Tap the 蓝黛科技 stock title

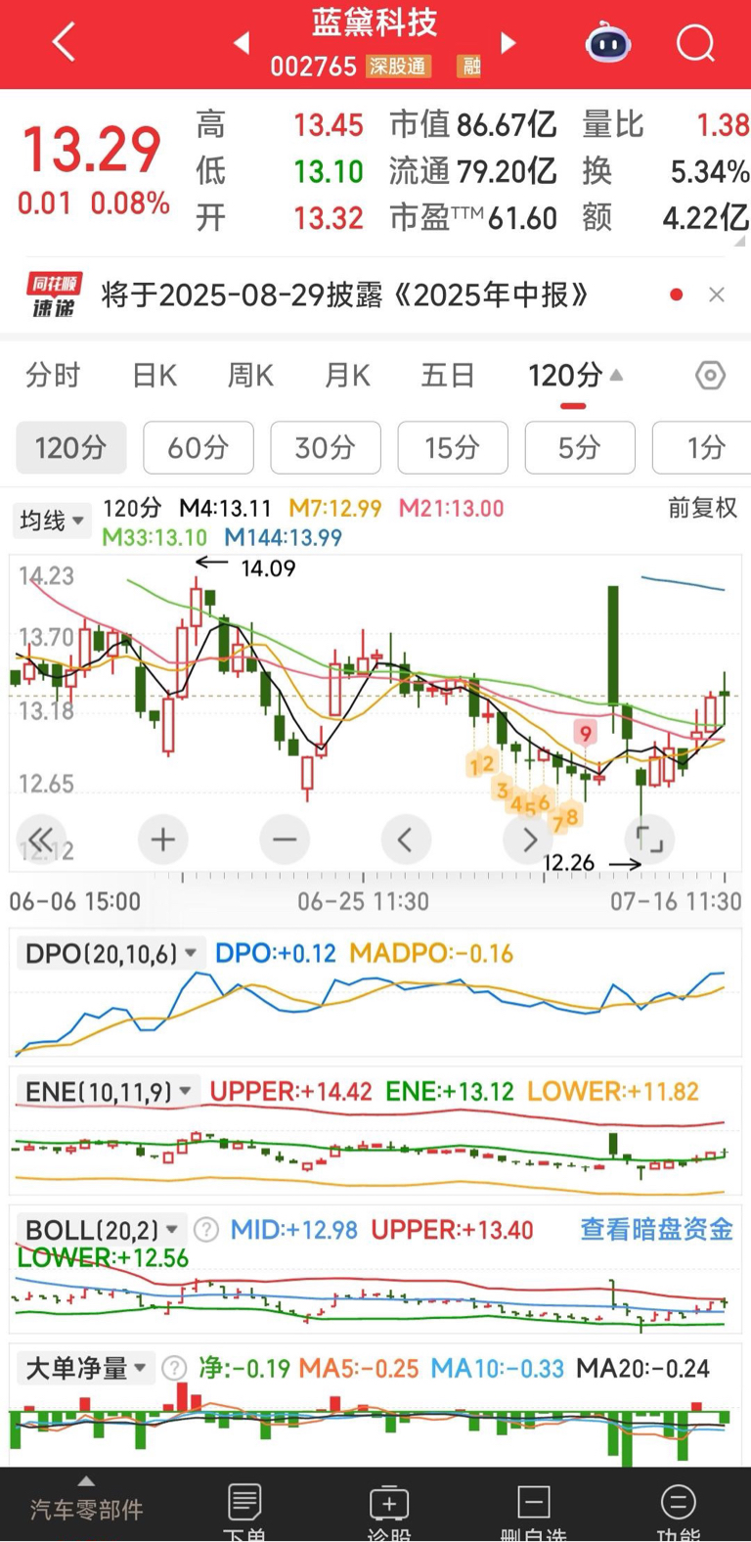pyautogui.click(x=375, y=23)
